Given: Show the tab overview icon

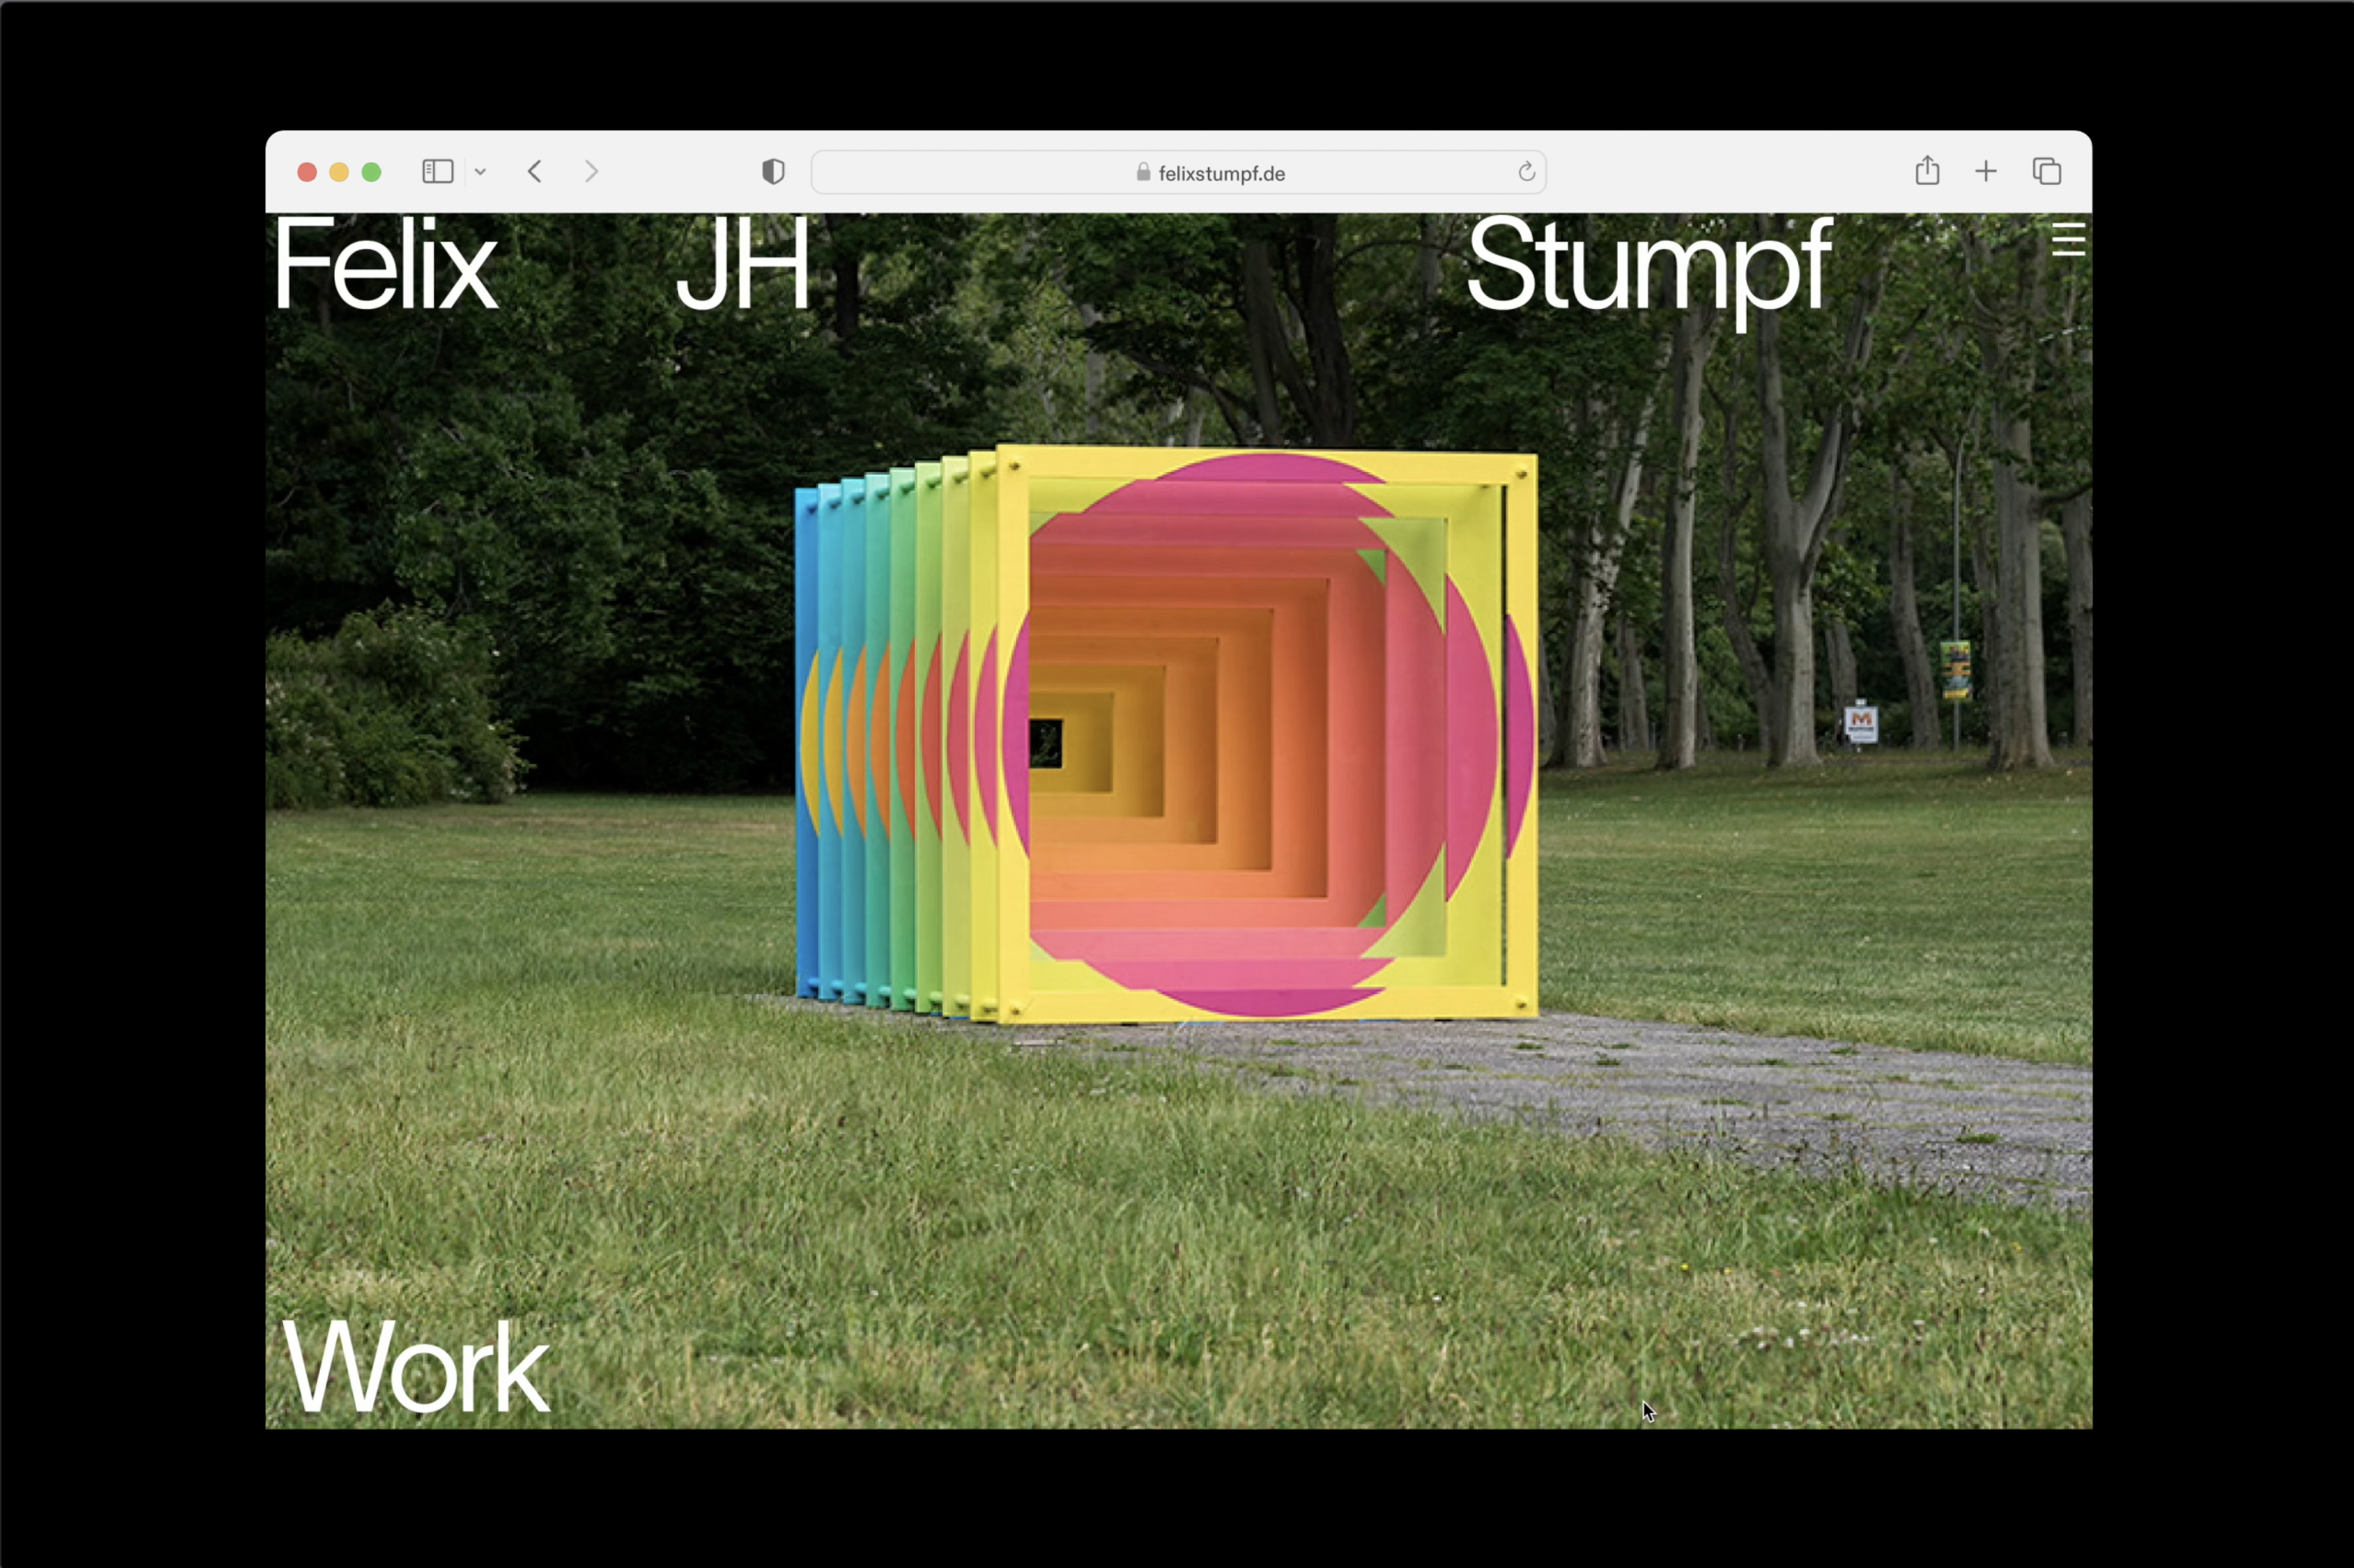Looking at the screenshot, I should 2046,172.
